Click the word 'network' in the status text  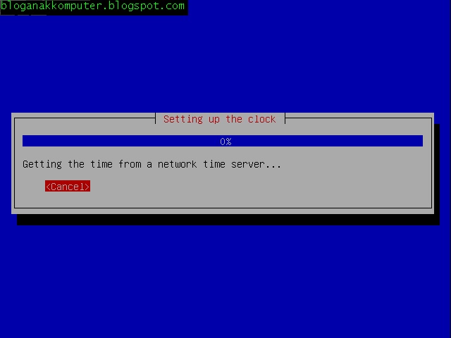178,164
